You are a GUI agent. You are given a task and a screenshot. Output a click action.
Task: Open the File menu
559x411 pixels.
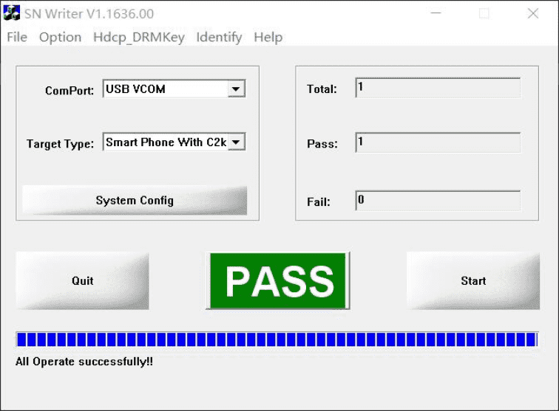click(17, 37)
